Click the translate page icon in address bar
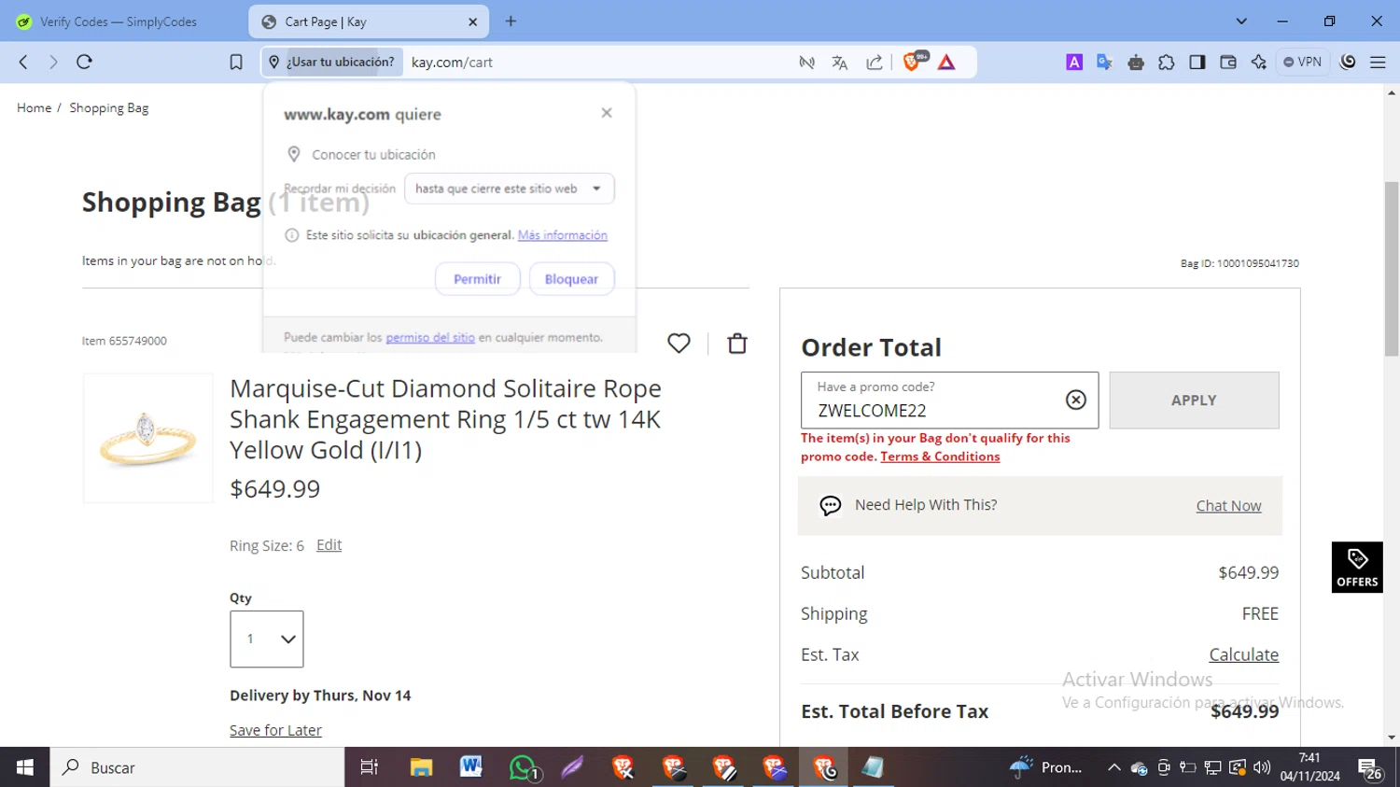The width and height of the screenshot is (1400, 787). pyautogui.click(x=840, y=63)
